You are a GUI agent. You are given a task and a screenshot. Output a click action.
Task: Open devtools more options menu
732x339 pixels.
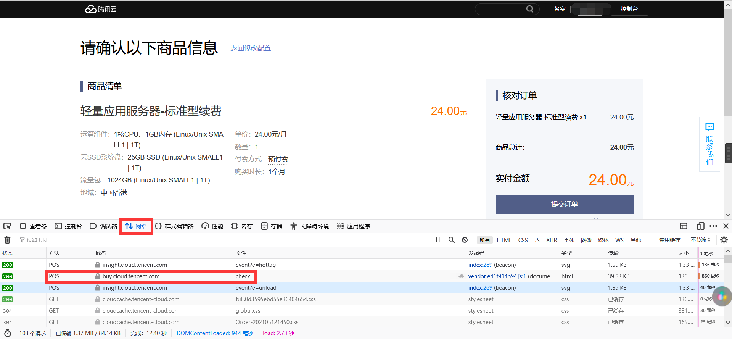click(713, 226)
